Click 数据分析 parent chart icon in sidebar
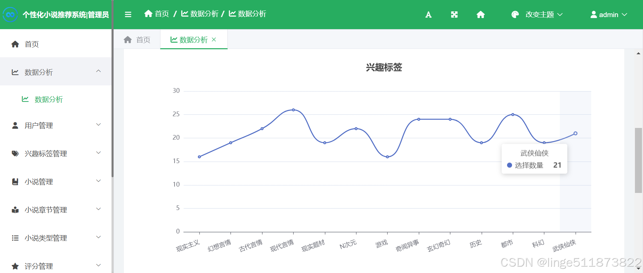The height and width of the screenshot is (273, 643). (x=15, y=72)
